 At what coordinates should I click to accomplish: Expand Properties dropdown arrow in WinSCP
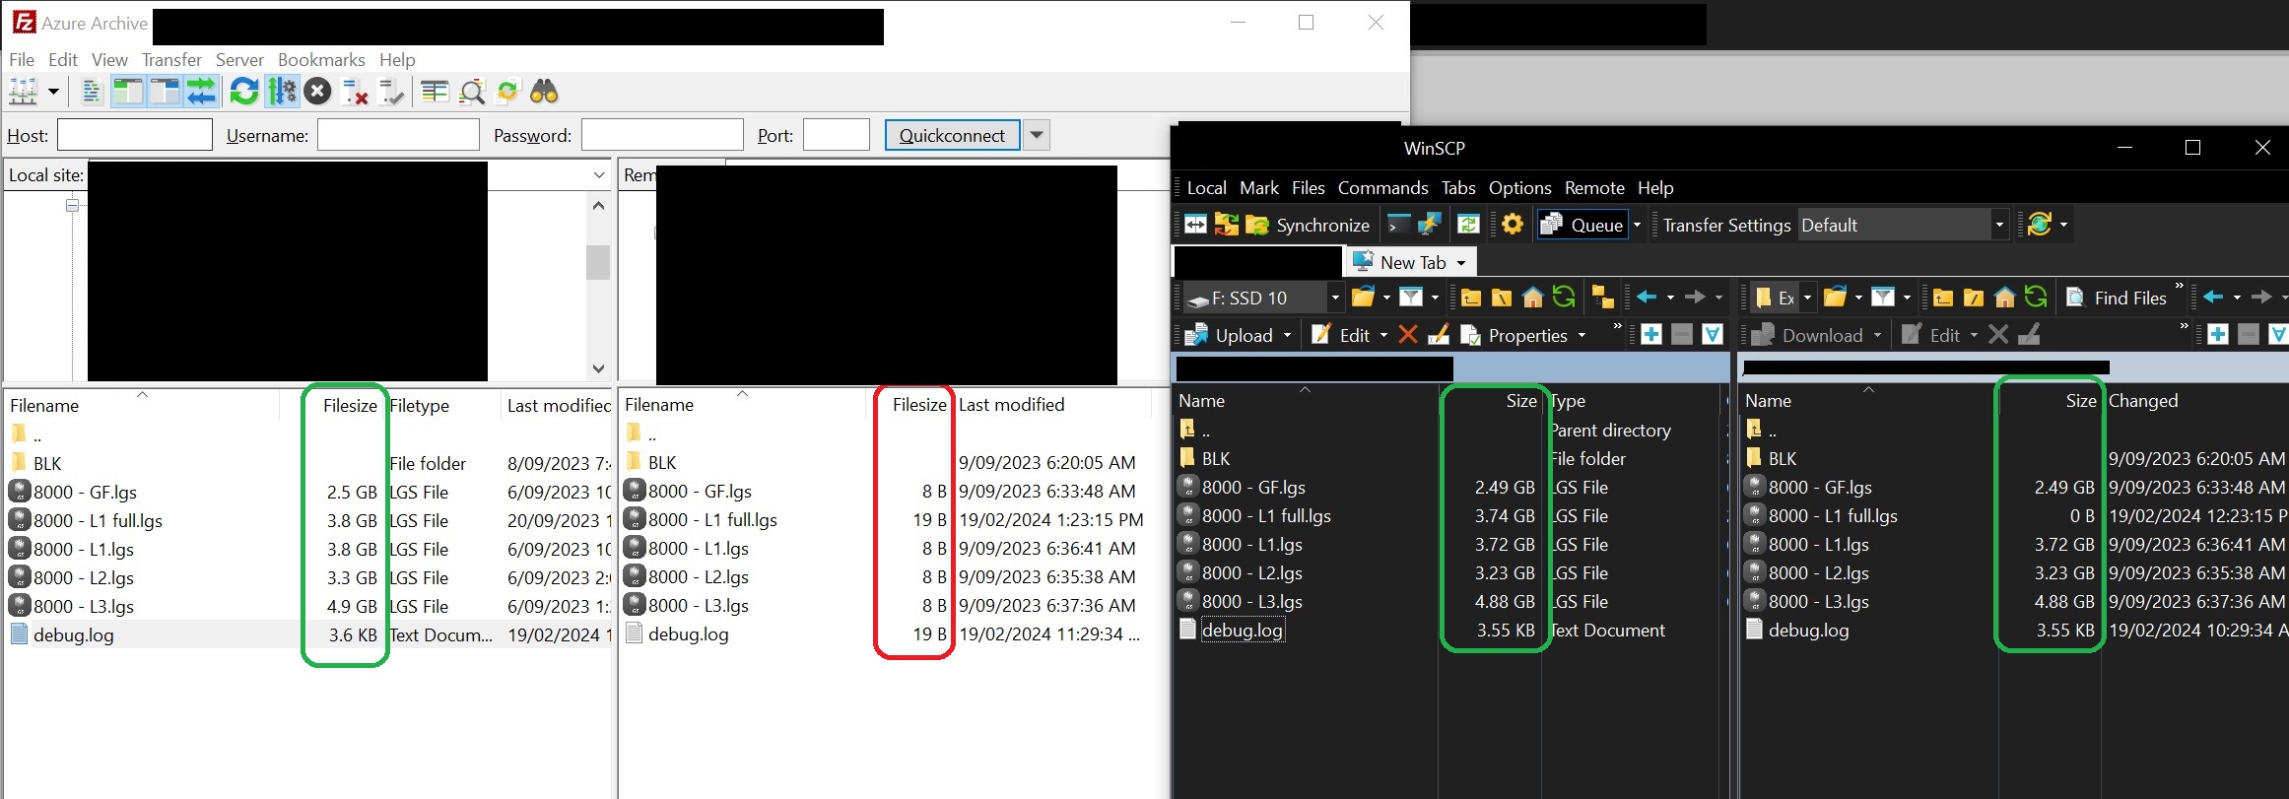pos(1582,335)
